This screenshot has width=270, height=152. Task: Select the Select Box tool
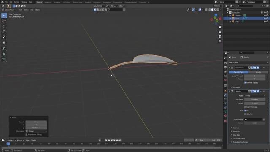4,16
